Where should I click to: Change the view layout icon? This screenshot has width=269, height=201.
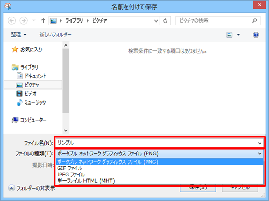[230, 35]
